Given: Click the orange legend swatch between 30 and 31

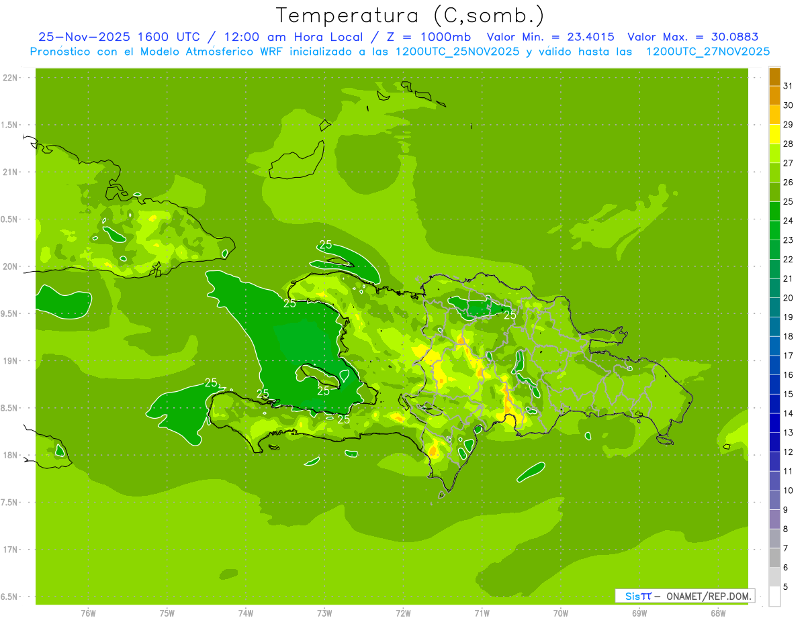Looking at the screenshot, I should coord(774,95).
